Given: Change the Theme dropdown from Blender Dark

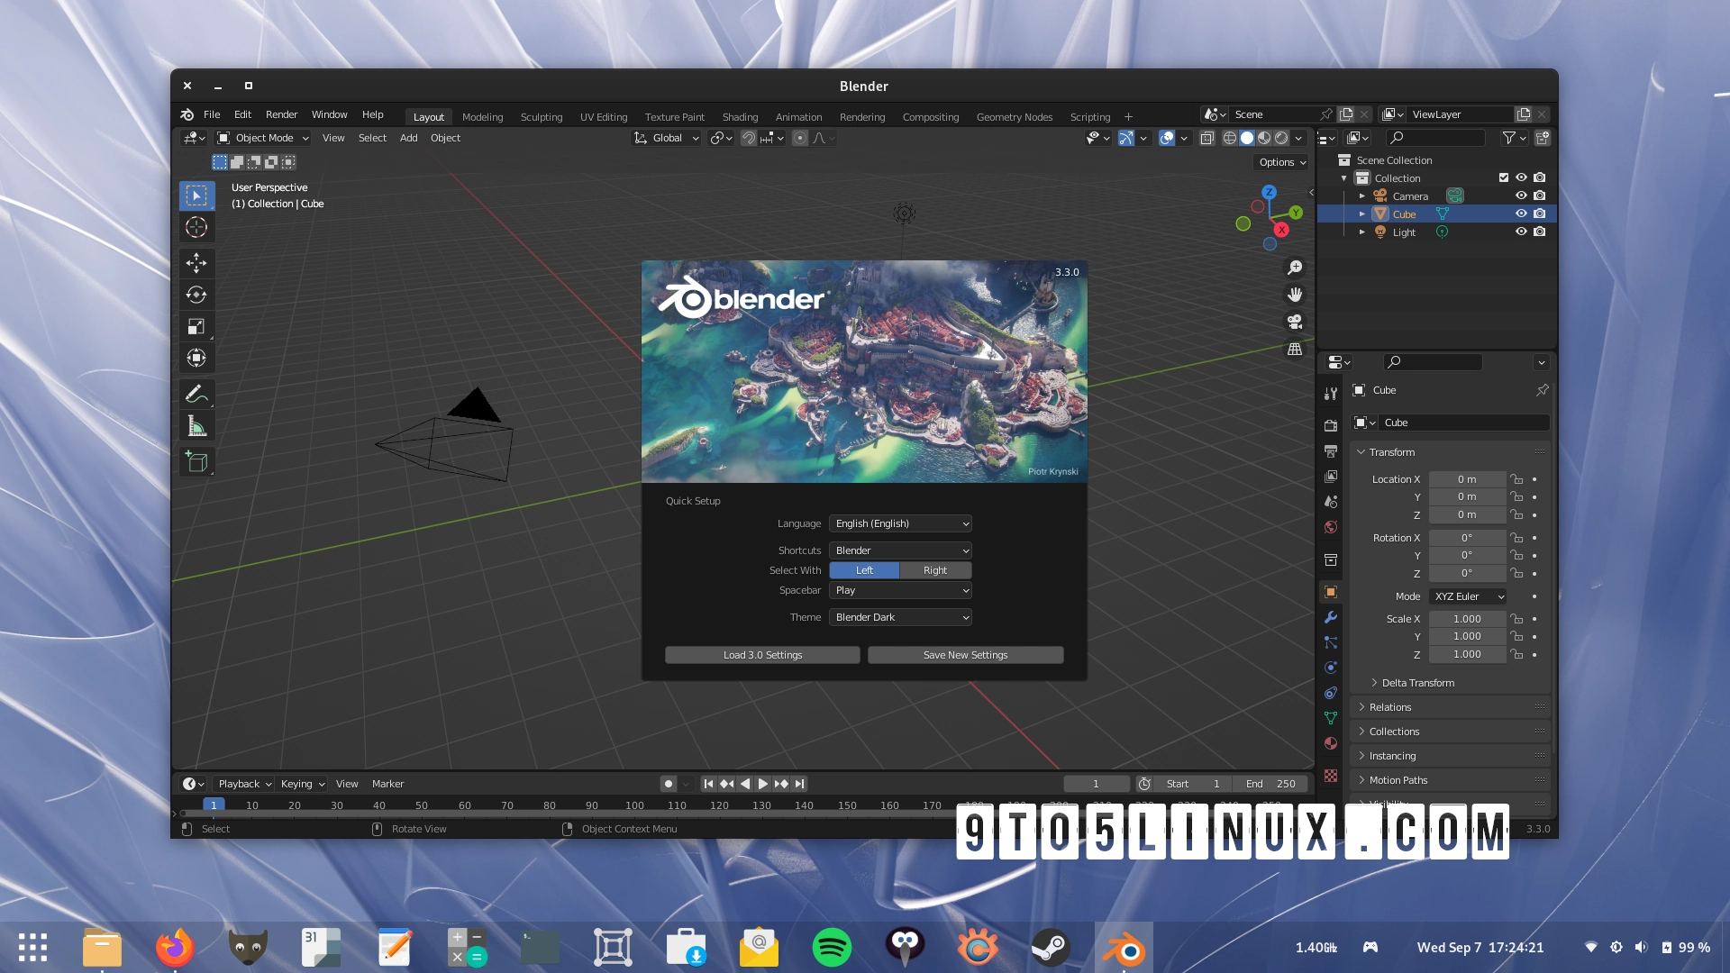Looking at the screenshot, I should click(899, 617).
